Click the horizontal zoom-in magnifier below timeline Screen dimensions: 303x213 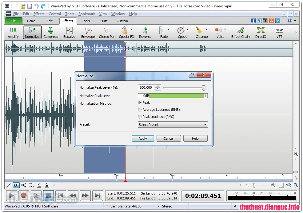click(273, 185)
